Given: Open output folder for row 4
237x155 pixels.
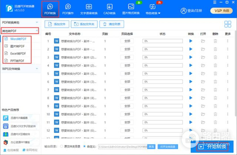Looking at the screenshot, I should tap(203, 65).
